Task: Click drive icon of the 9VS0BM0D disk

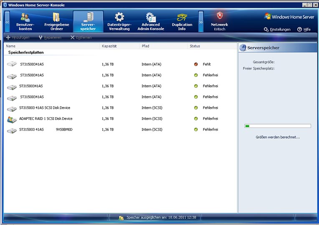Action: pyautogui.click(x=12, y=131)
